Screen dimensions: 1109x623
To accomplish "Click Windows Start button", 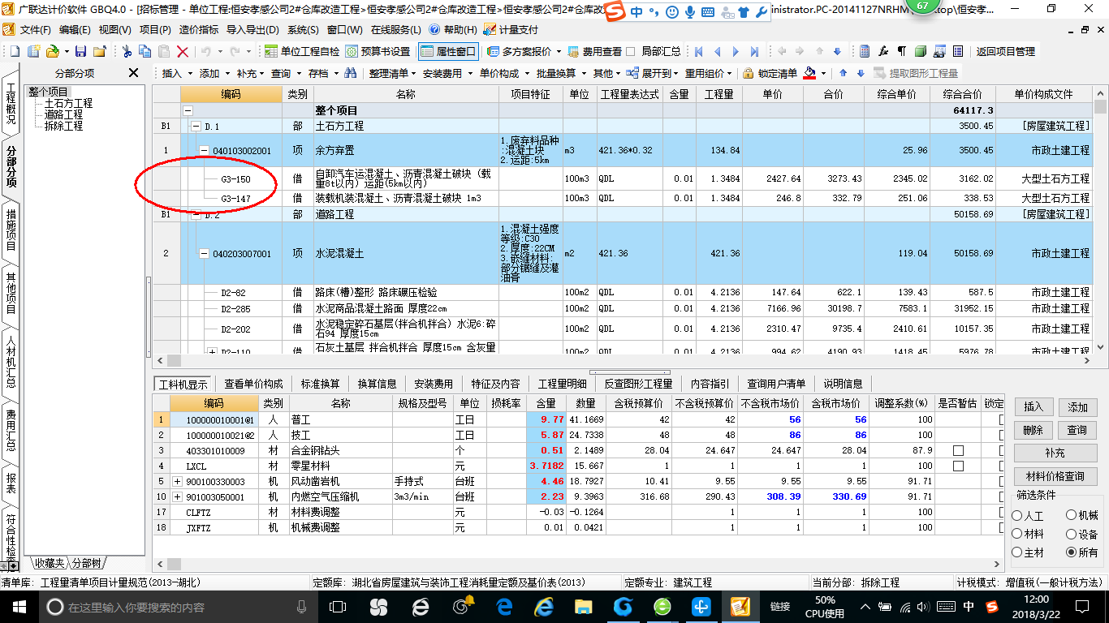I will click(x=19, y=606).
